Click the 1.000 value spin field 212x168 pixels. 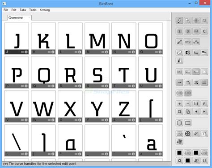pyautogui.click(x=179, y=134)
